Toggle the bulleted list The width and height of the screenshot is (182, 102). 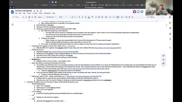point(118,17)
